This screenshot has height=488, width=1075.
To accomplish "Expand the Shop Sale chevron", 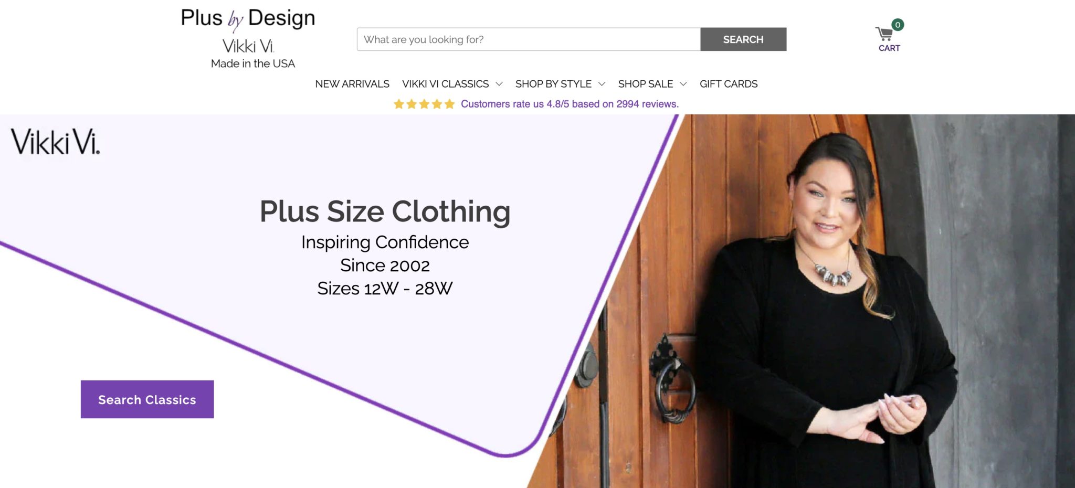I will 683,84.
